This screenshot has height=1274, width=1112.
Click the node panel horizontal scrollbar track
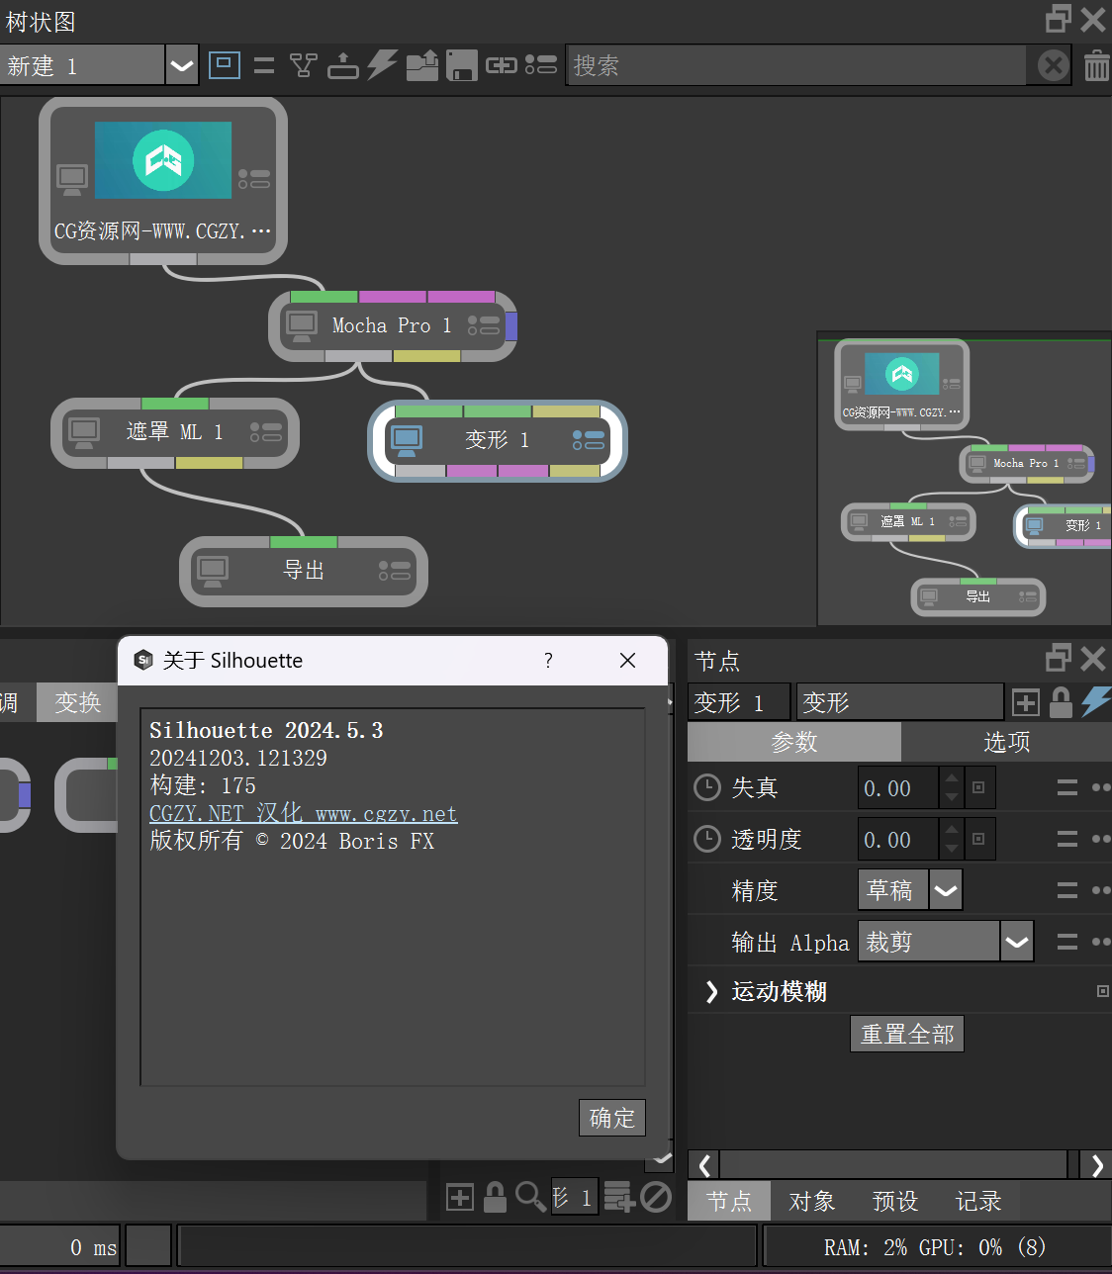pos(893,1164)
